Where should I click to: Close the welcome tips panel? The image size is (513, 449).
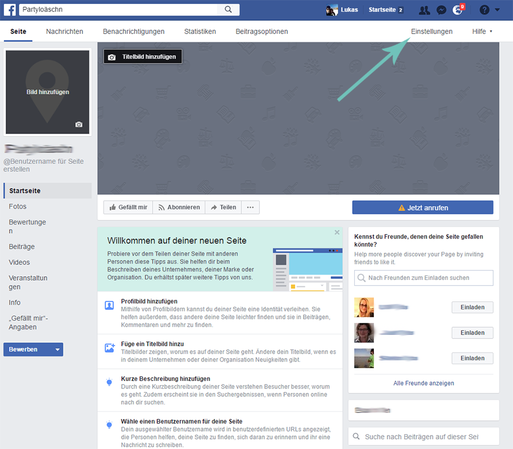tap(337, 232)
